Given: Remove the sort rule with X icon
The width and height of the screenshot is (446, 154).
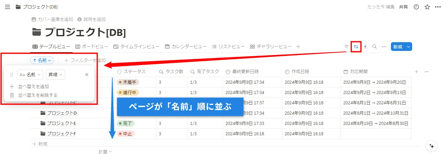Looking at the screenshot, I should pos(87,75).
